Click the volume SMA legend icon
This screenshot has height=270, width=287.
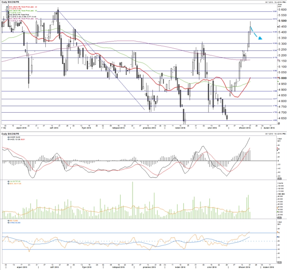(8, 184)
